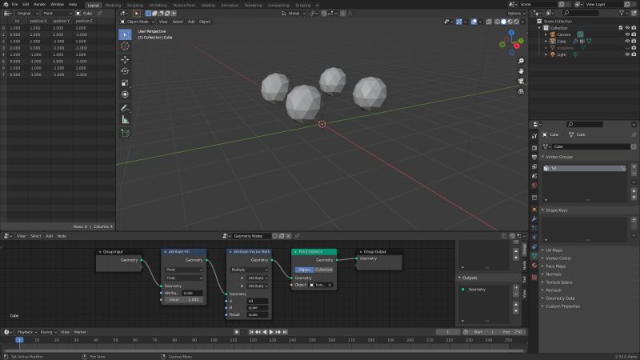
Task: Select the Rotate tool in viewport toolbar
Action: (x=125, y=71)
